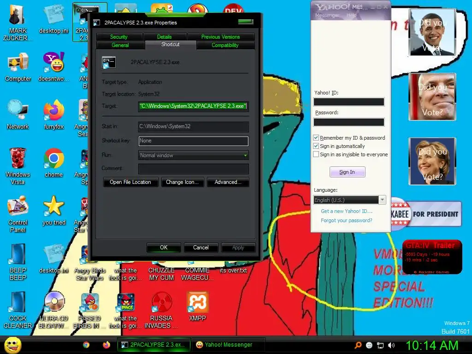Select the PISSED BIRDS IN... icon

(89, 310)
